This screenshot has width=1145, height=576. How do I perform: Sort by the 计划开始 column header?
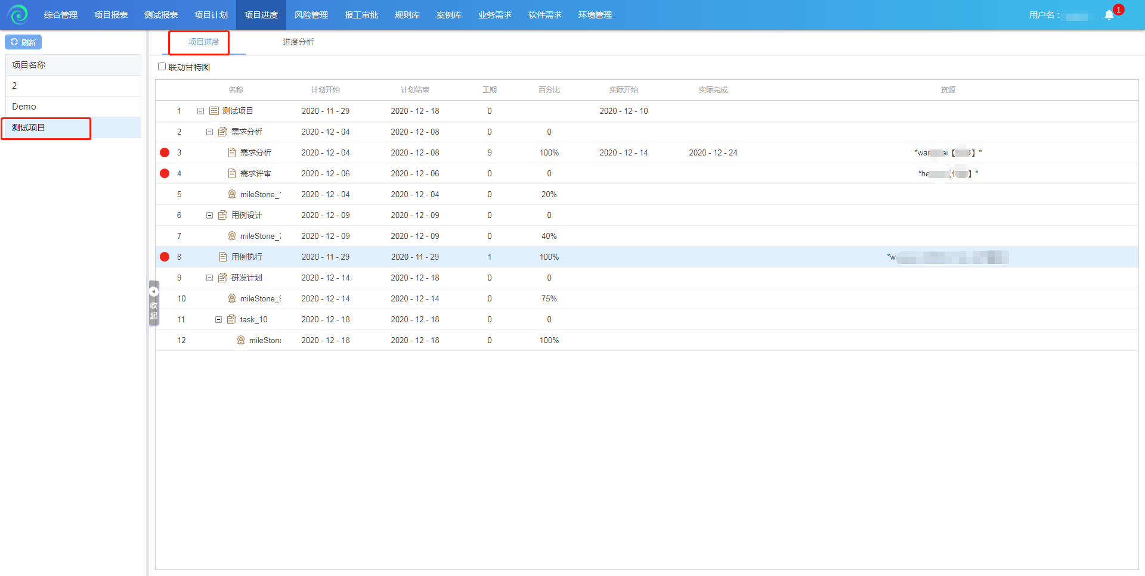pyautogui.click(x=325, y=90)
